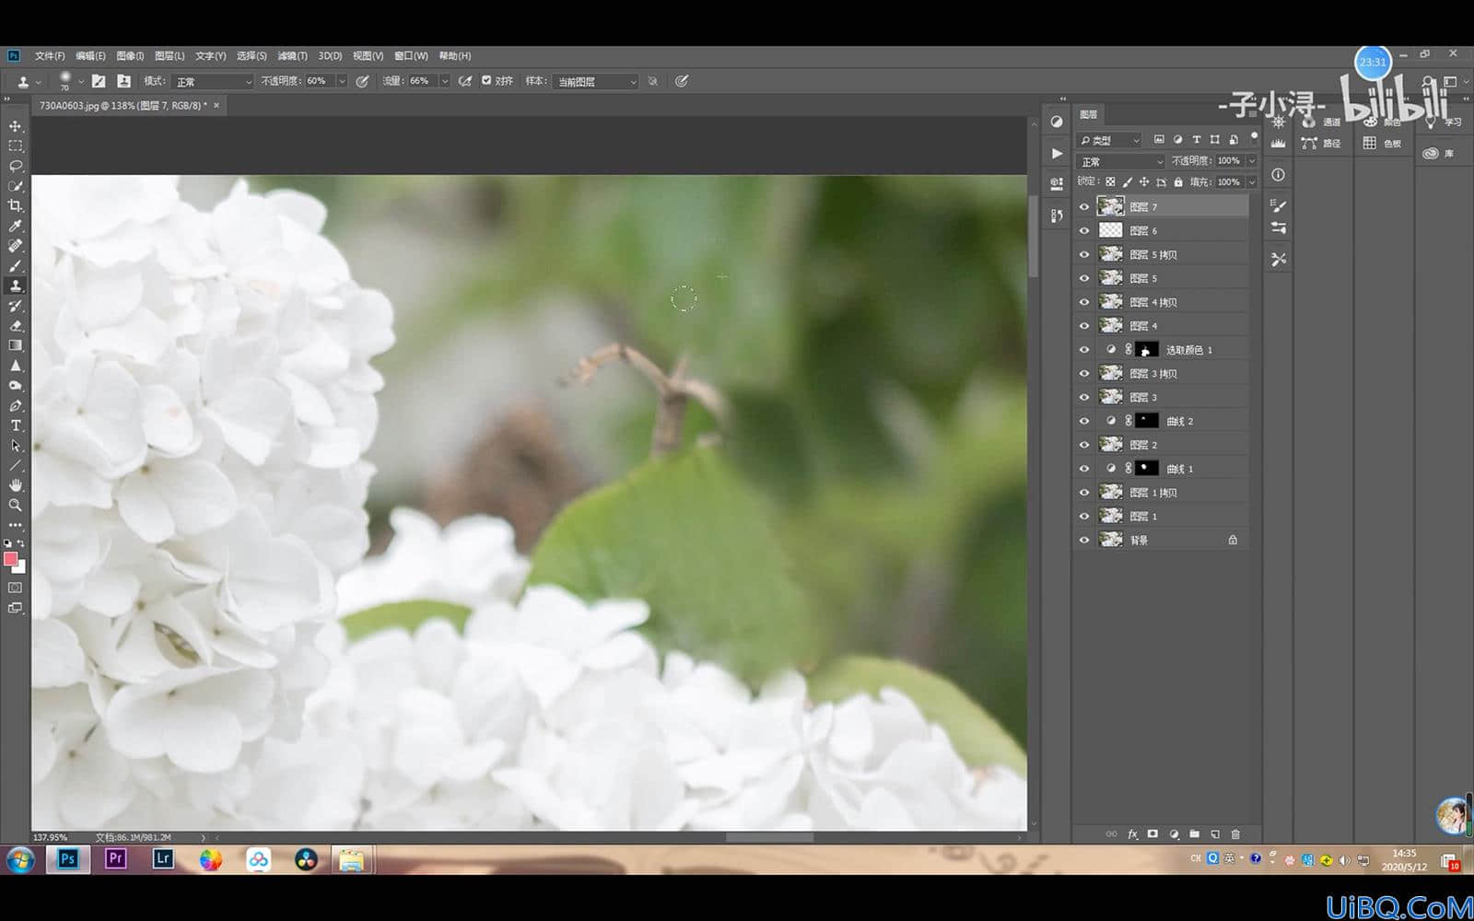Screen dimensions: 1474x921
Task: Select the 图层 4 拷贝 layer thumbnail
Action: point(1111,302)
